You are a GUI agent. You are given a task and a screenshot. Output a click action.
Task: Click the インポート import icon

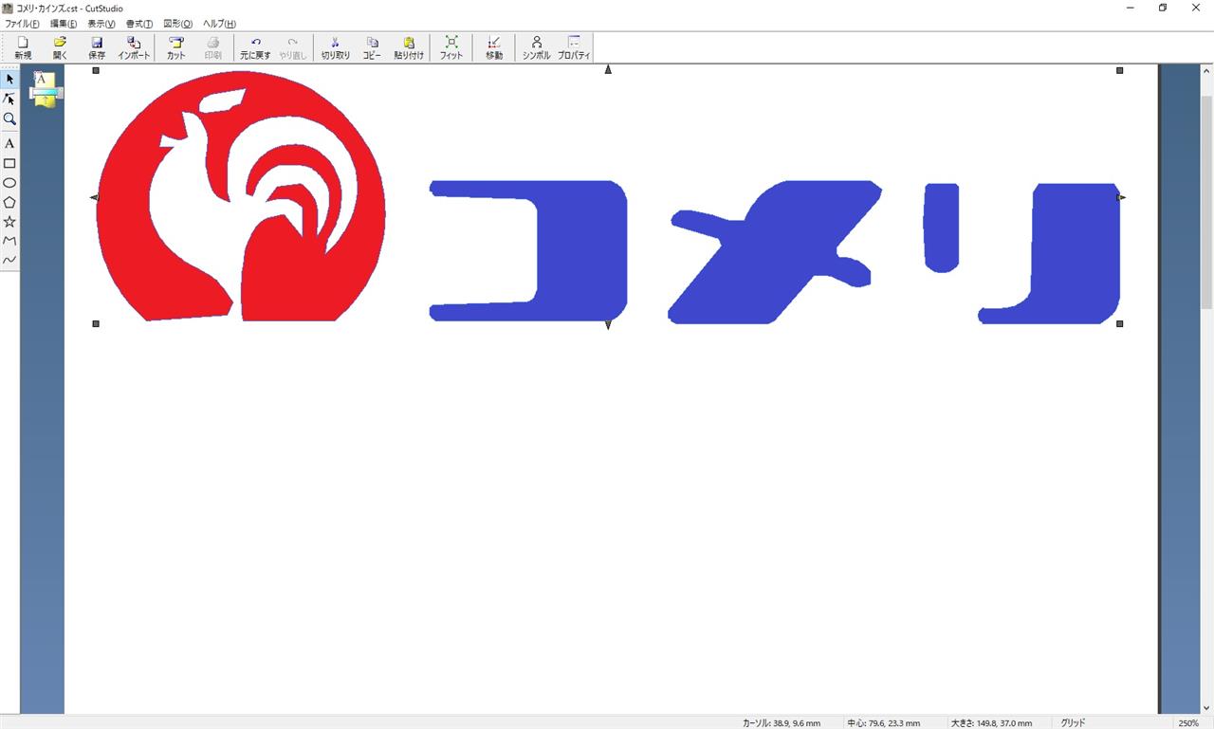coord(134,47)
